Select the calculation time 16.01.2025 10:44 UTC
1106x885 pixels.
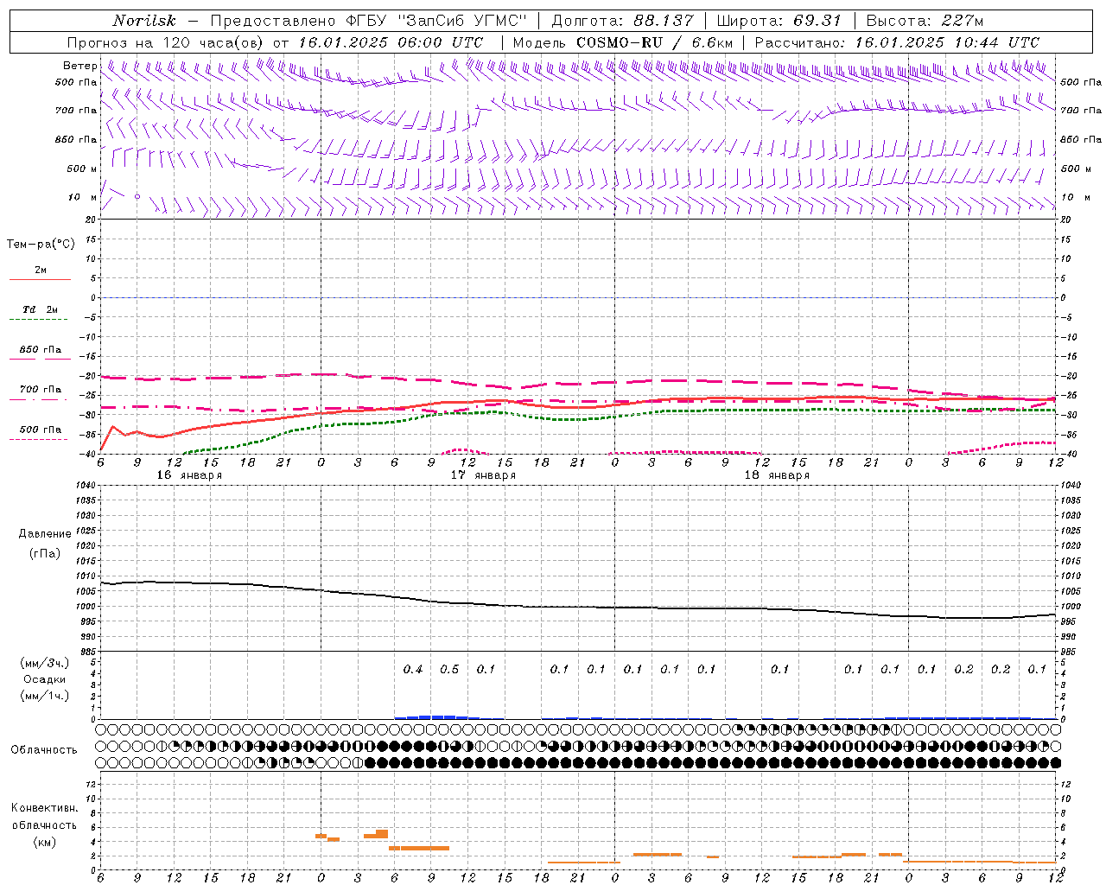[x=947, y=42]
